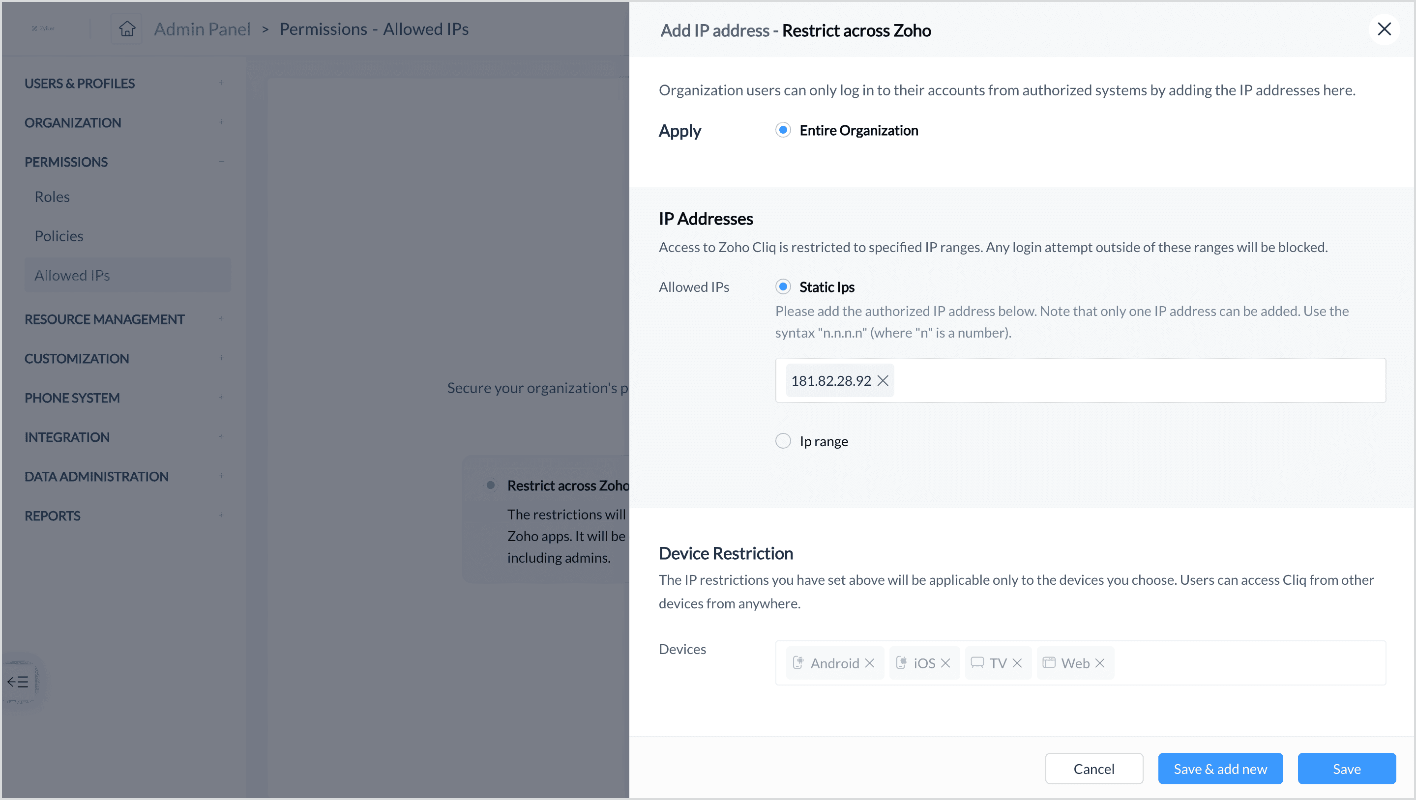Choose the Ip range radio option
Screen dimensions: 1416x800
pos(783,441)
